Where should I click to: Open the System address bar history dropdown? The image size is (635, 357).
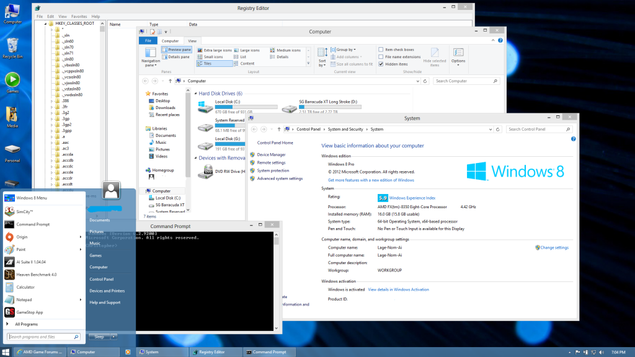click(491, 130)
